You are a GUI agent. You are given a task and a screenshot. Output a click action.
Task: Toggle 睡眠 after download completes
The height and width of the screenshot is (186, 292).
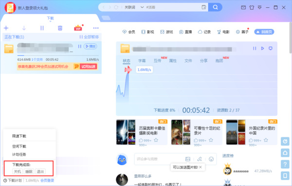point(29,171)
